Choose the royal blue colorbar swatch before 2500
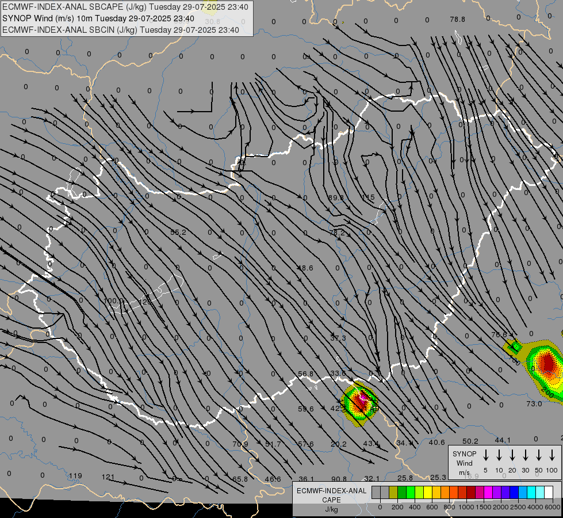The width and height of the screenshot is (563, 518). click(514, 493)
